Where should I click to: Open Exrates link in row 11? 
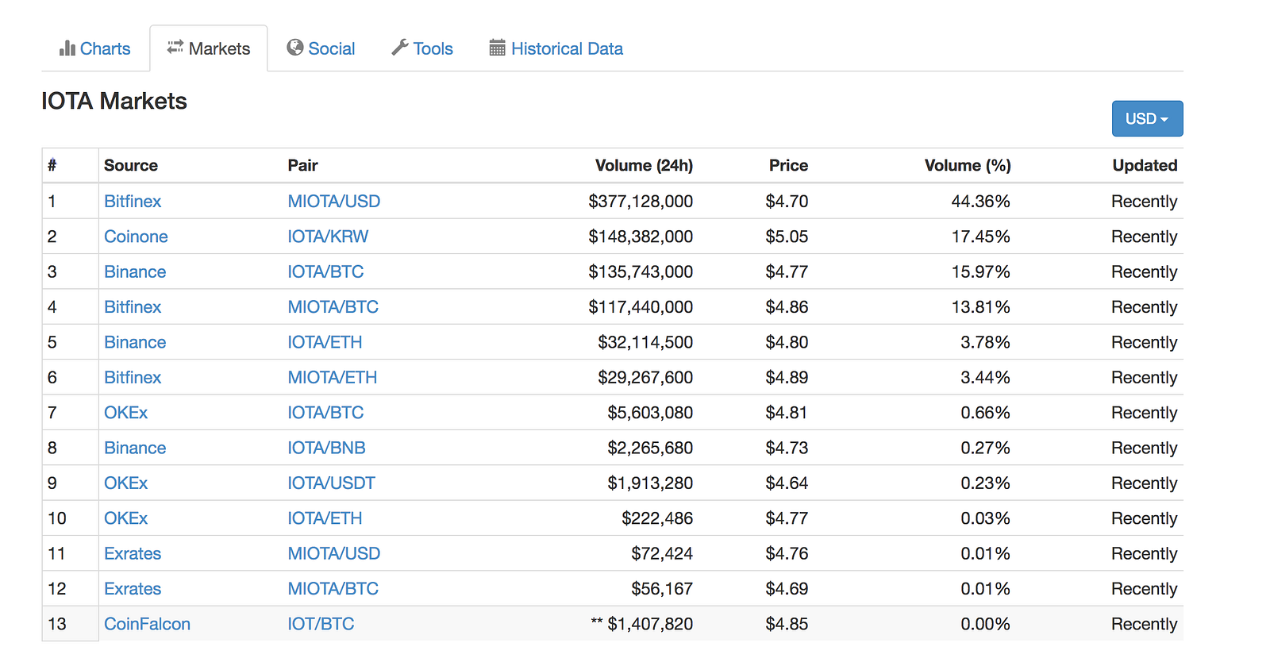(x=133, y=553)
